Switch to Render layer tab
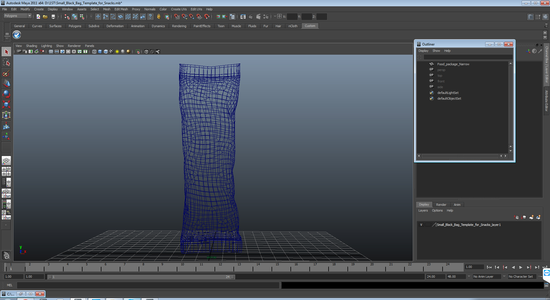The height and width of the screenshot is (300, 550). (x=441, y=205)
